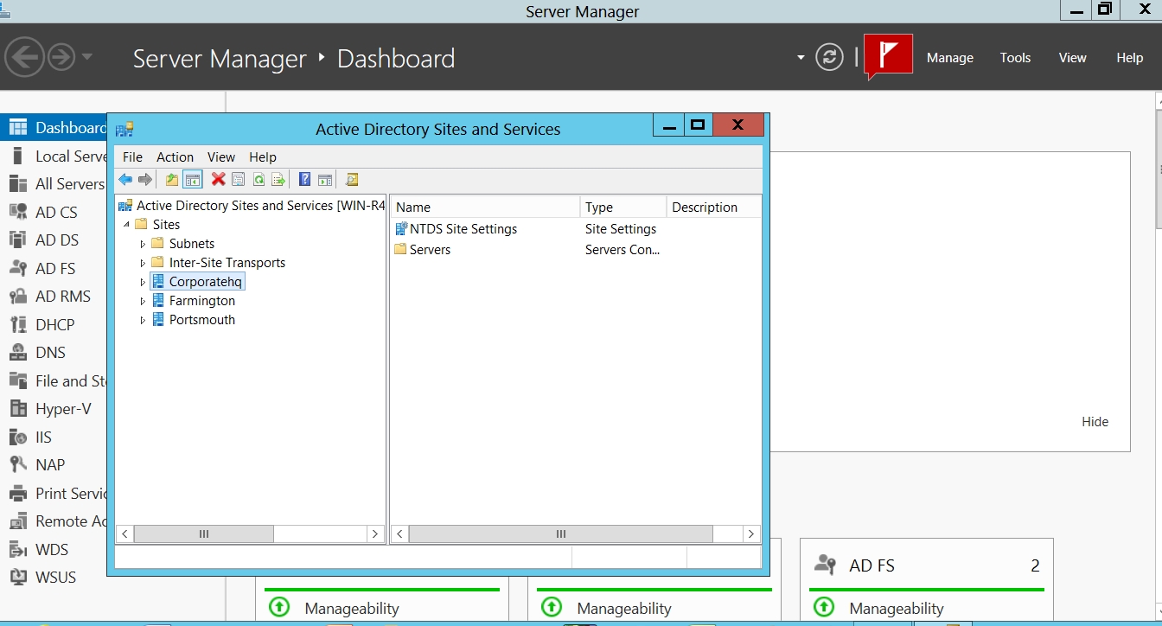This screenshot has height=626, width=1162.
Task: Open AD CS in Server Manager sidebar
Action: tap(56, 212)
